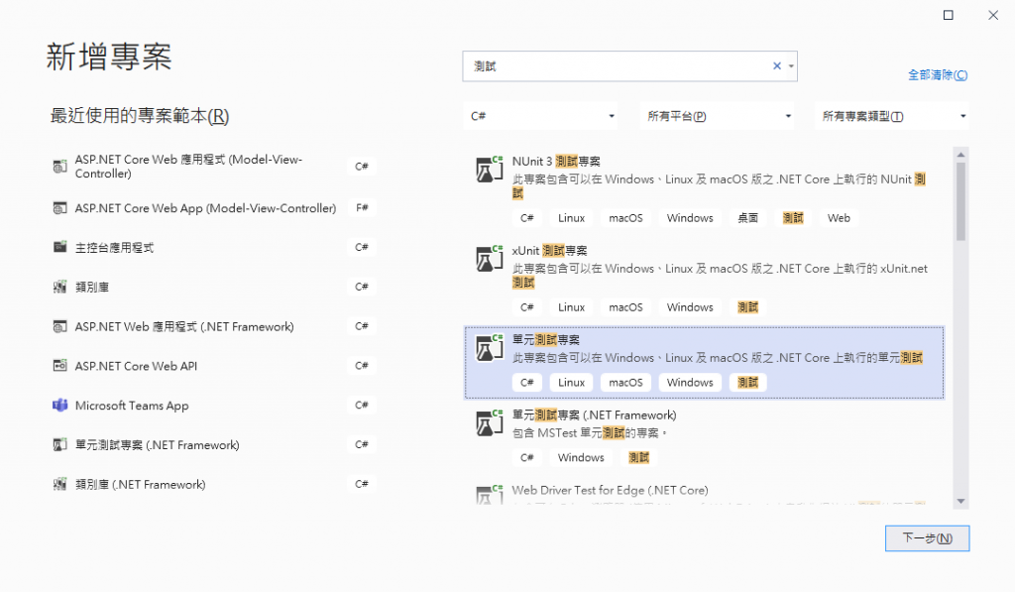Click the 類別庫 (.NET Framework) icon
Image resolution: width=1015 pixels, height=592 pixels.
click(59, 484)
